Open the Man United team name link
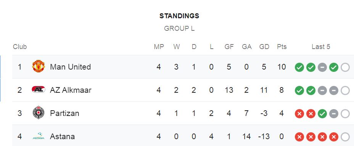354x146 pixels. [71, 67]
